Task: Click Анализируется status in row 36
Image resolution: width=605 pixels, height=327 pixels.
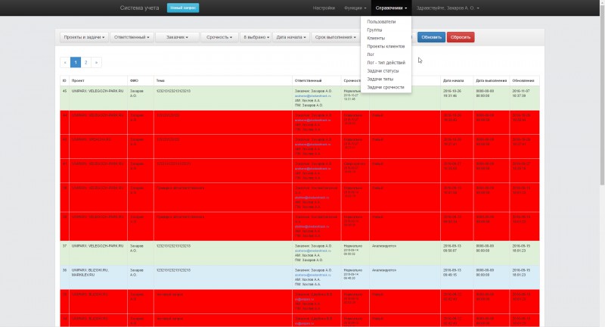Action: click(x=384, y=270)
